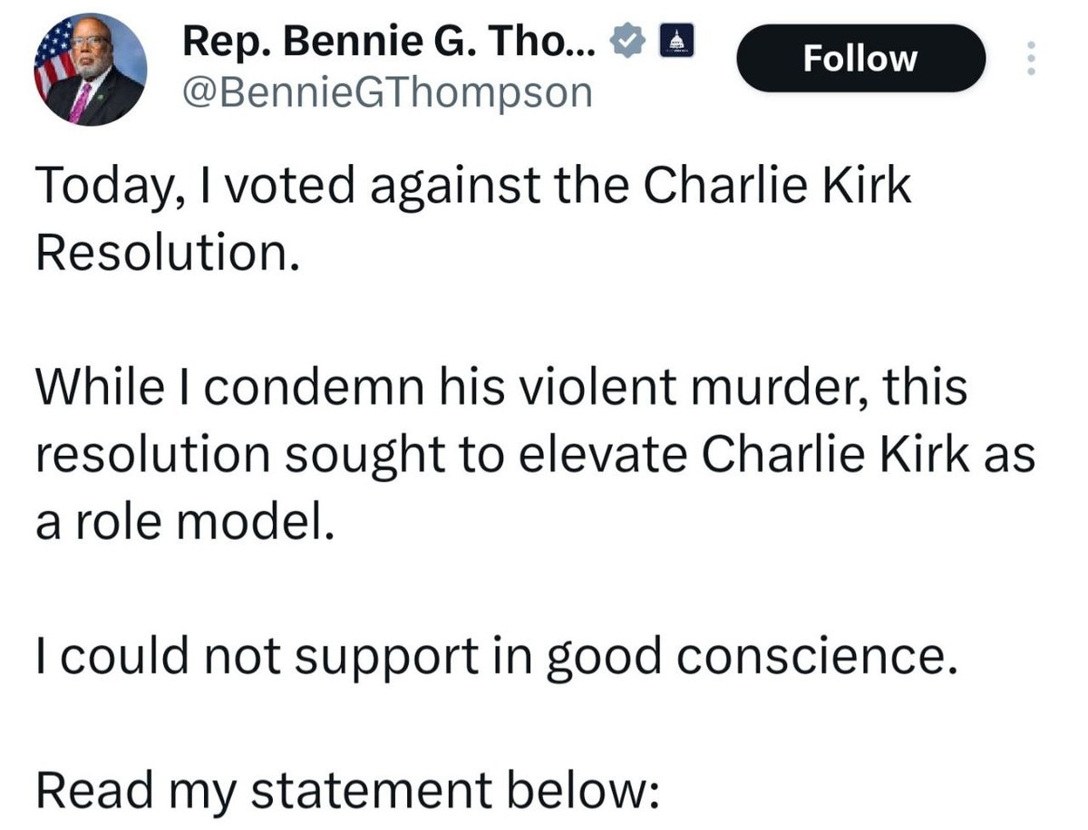Click the display name Rep. Bennie G. Tho...
This screenshot has width=1088, height=830.
point(390,42)
